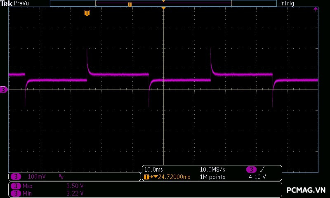Click the PrTrig trigger status label
The height and width of the screenshot is (198, 330).
(287, 3)
